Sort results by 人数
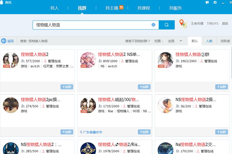The width and height of the screenshot is (232, 154). (209, 41)
